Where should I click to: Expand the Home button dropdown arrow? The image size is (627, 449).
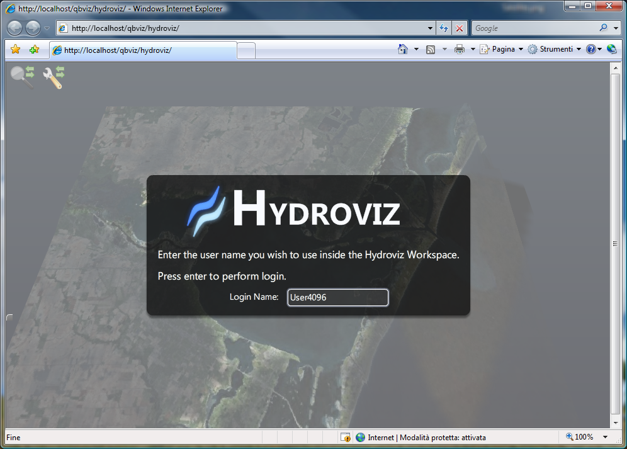point(416,49)
